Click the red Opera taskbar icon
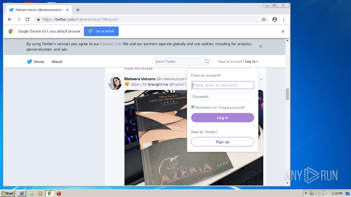351x197 pixels. coord(59,193)
